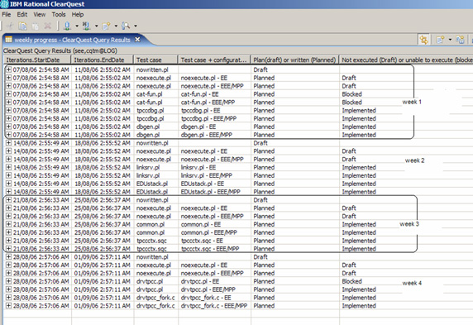
Task: Click the second database connection icon
Action: pos(87,26)
